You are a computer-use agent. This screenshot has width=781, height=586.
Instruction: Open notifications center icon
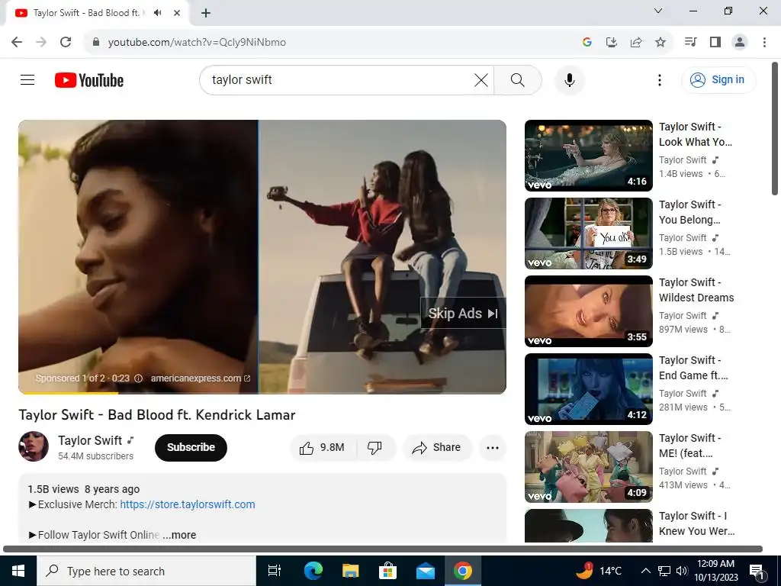click(757, 571)
